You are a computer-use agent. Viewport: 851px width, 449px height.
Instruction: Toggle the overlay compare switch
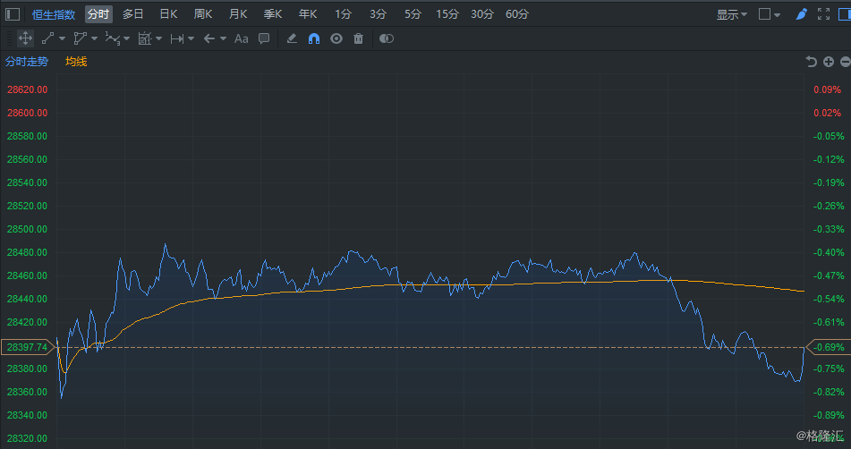click(x=386, y=38)
